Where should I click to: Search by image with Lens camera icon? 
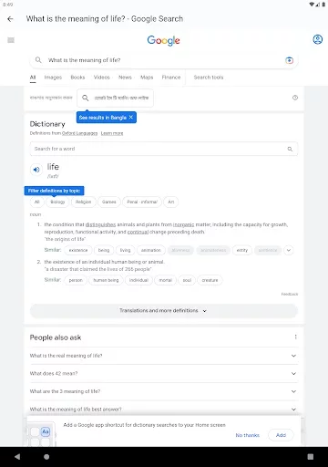click(x=289, y=60)
